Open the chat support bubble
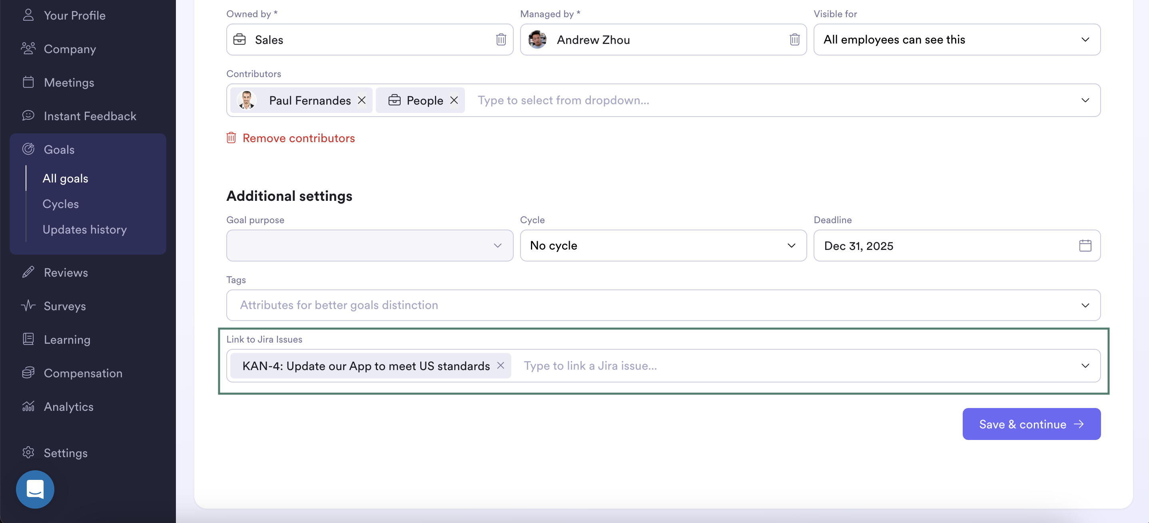 [x=35, y=489]
